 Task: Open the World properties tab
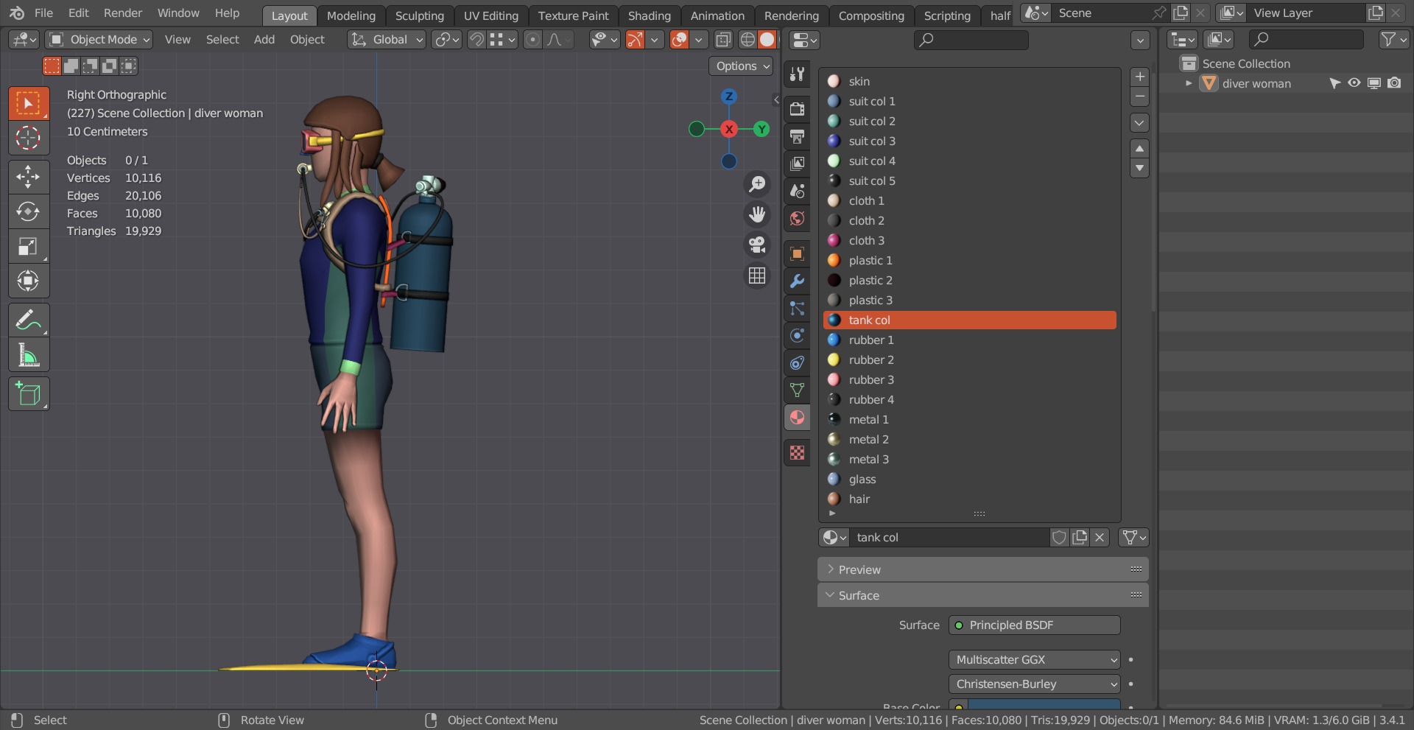[x=797, y=218]
